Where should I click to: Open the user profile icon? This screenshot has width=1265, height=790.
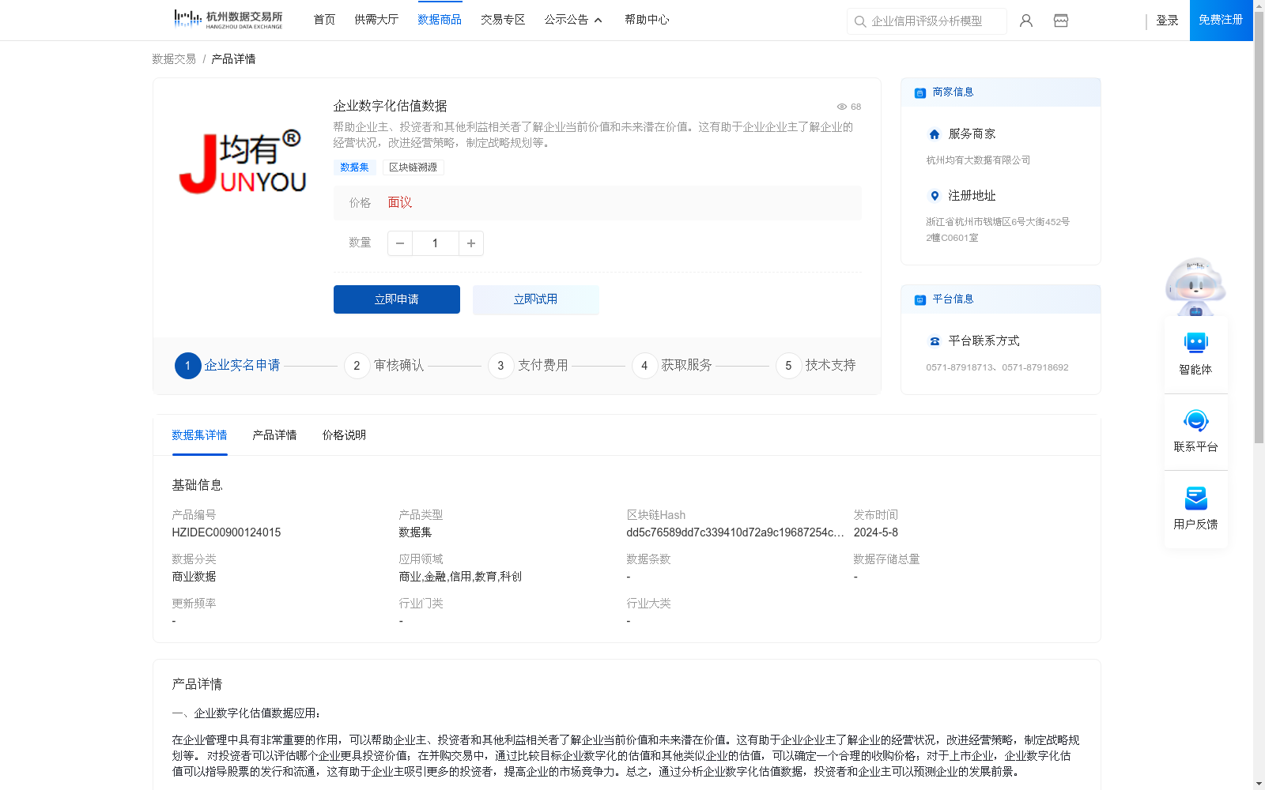[x=1026, y=21]
